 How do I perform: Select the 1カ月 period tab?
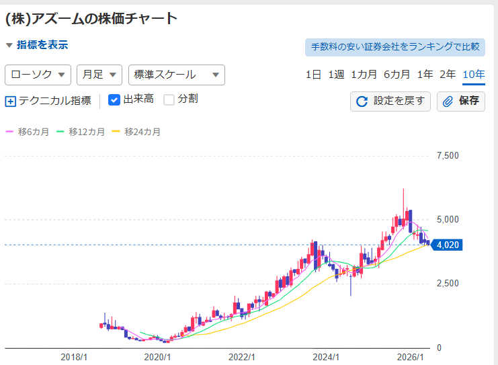tap(364, 75)
